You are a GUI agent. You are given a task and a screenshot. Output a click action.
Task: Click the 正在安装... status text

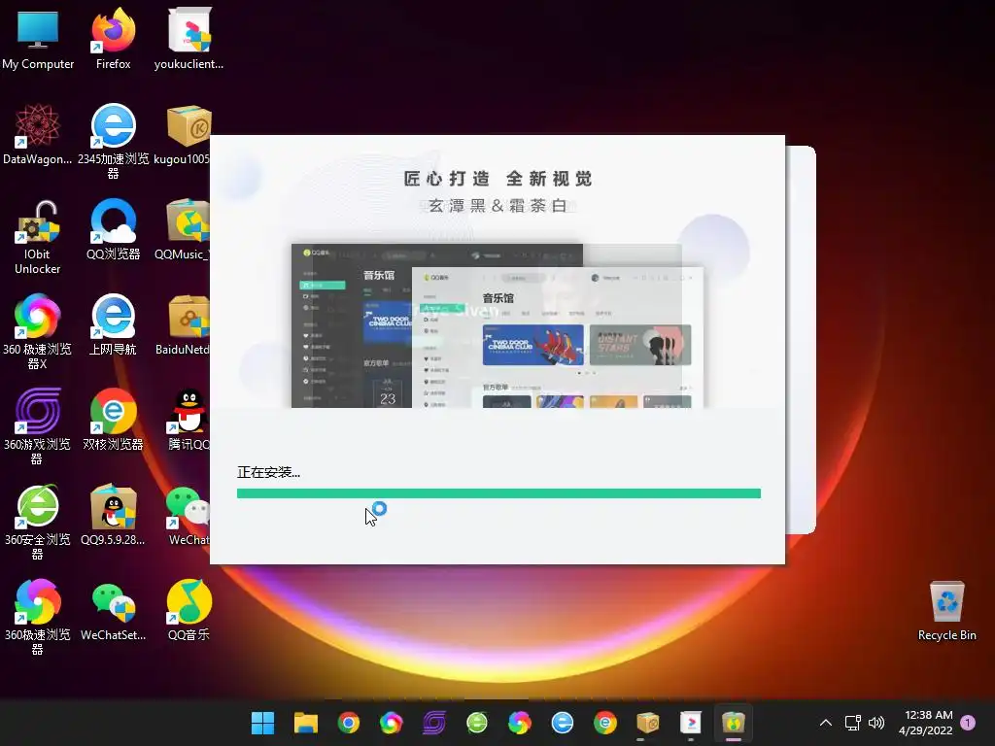pos(268,472)
